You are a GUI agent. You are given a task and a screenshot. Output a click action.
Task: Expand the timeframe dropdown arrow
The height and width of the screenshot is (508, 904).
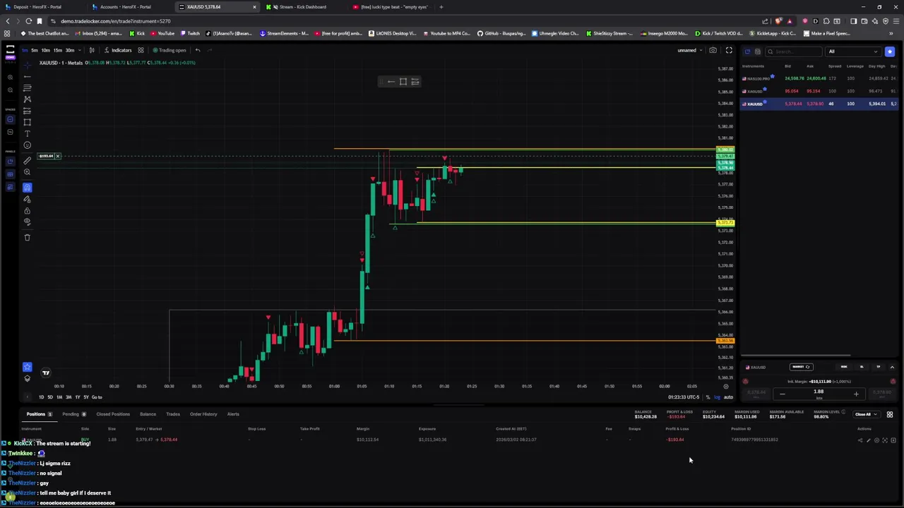[80, 50]
